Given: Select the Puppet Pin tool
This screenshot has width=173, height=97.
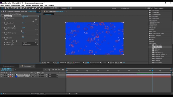Looking at the screenshot, I should [43, 8].
